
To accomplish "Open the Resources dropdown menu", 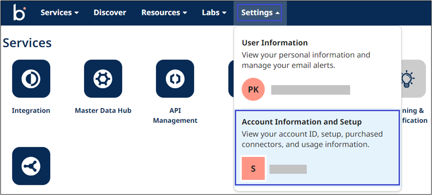I will tap(164, 13).
